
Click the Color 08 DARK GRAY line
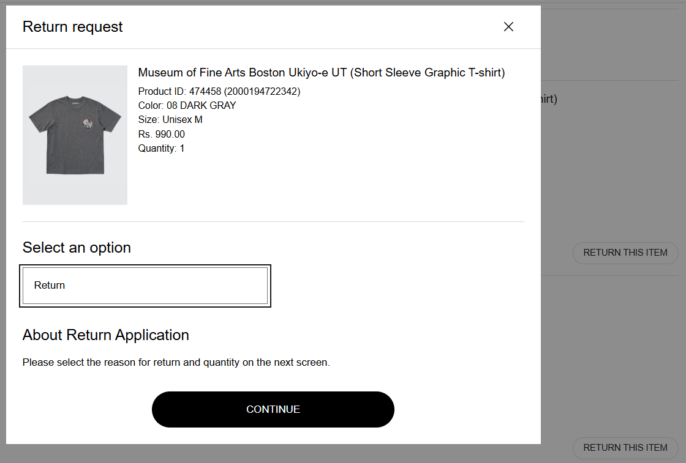coord(187,106)
